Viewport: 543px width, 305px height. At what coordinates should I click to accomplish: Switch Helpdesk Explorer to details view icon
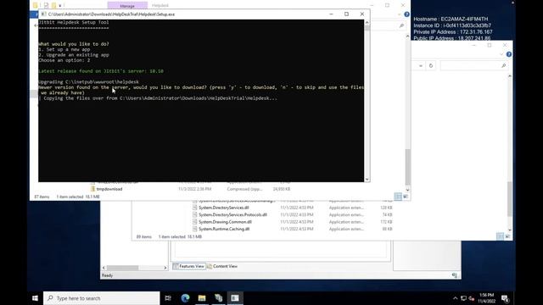coord(398,197)
